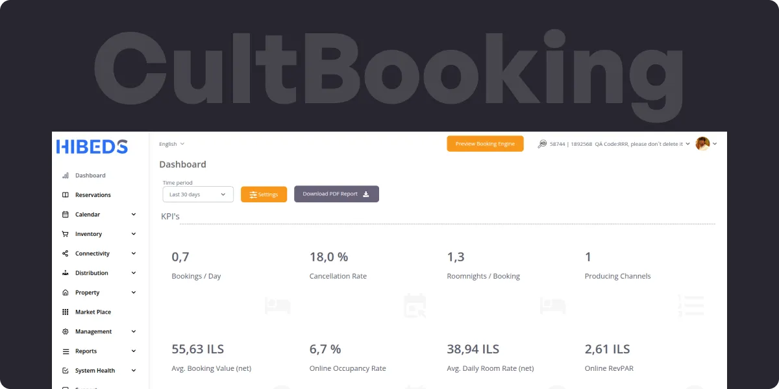779x389 pixels.
Task: Select Connectivity in sidebar
Action: [92, 253]
